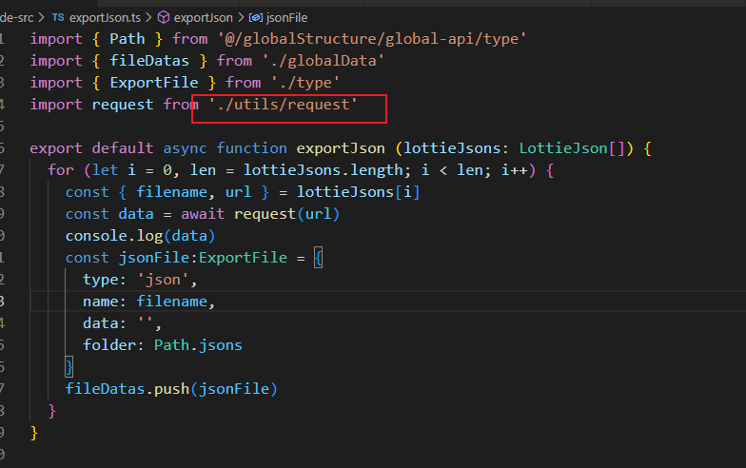
Task: Click the export keyword
Action: click(x=56, y=148)
